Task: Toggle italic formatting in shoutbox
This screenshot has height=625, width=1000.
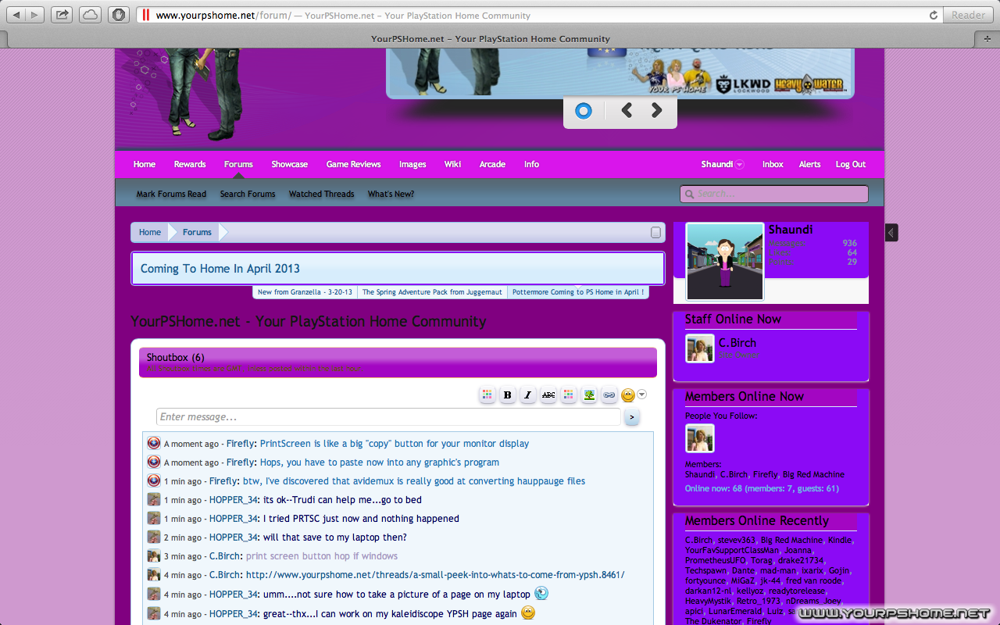Action: pyautogui.click(x=528, y=395)
